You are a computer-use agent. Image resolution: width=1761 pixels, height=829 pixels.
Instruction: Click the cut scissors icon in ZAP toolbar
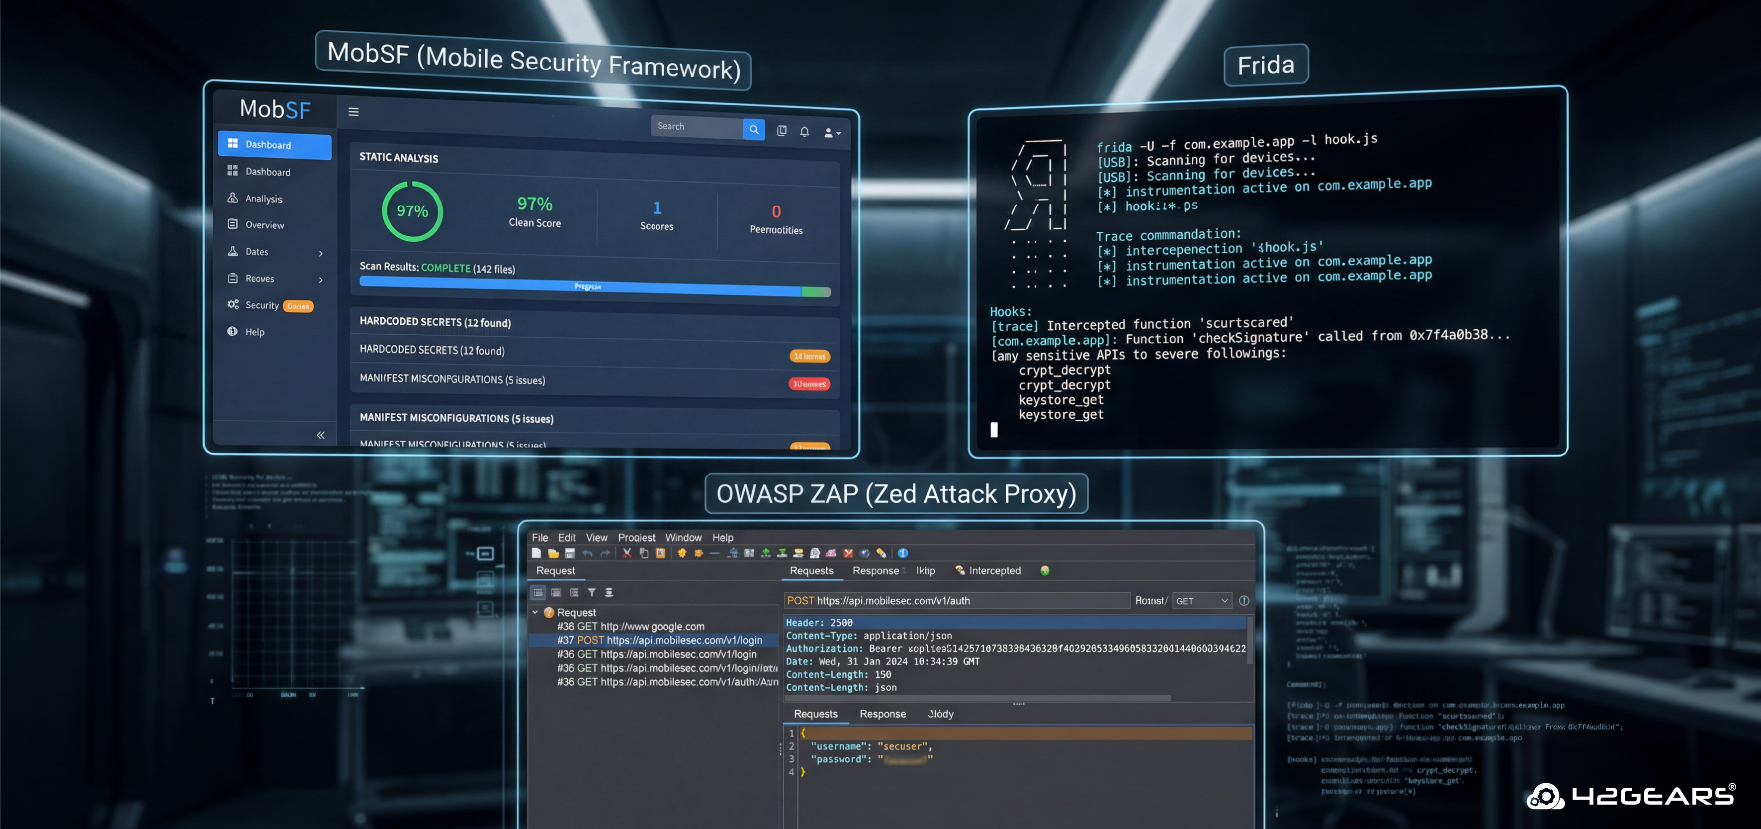coord(627,553)
